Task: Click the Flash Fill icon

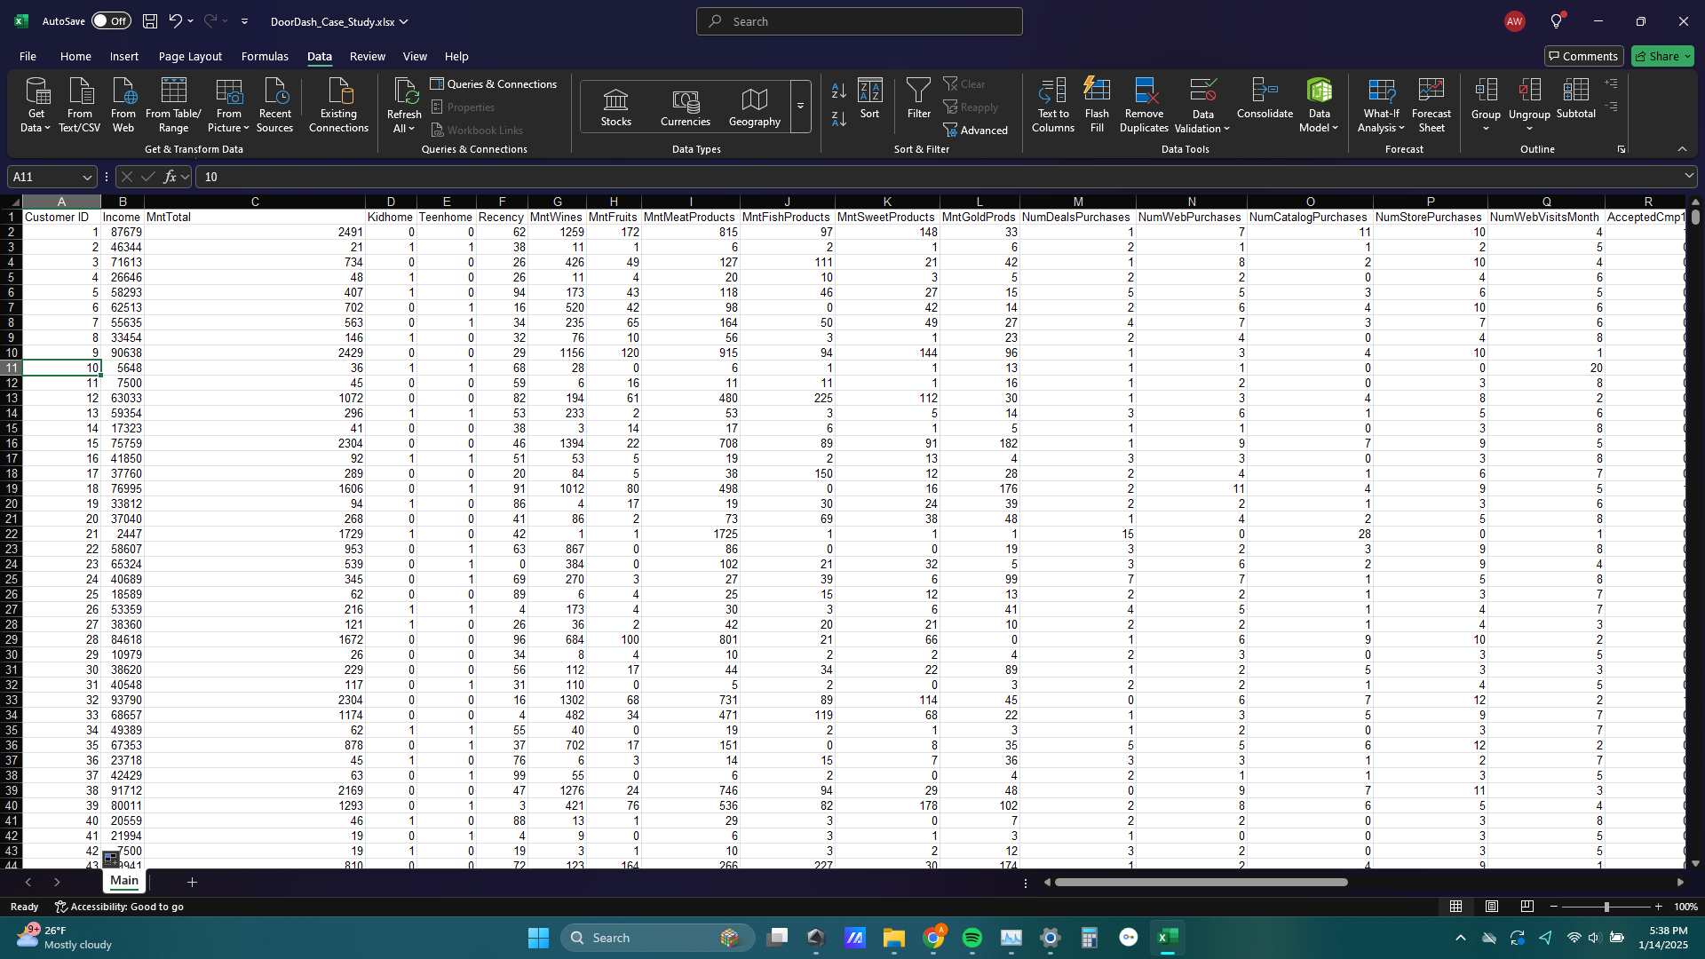Action: click(x=1097, y=91)
